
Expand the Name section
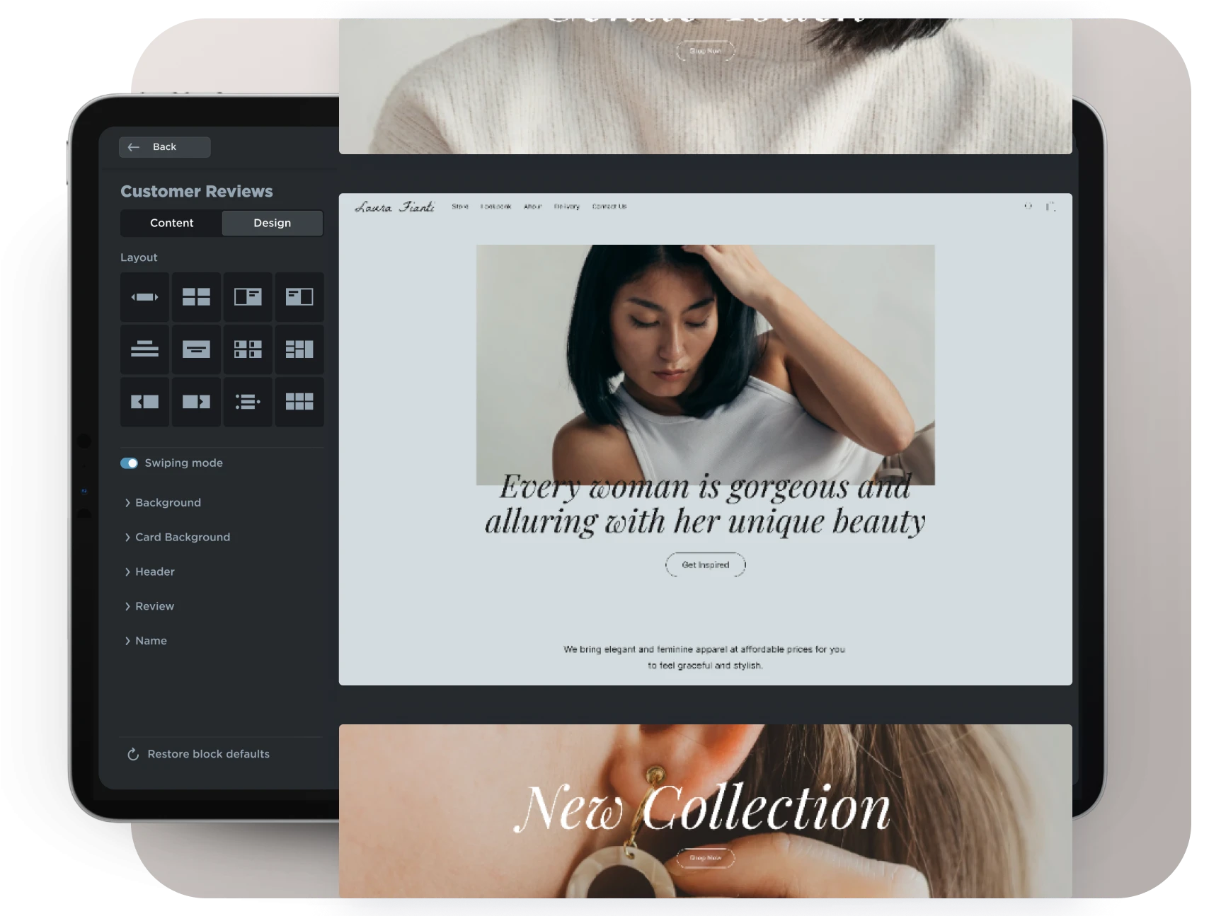click(x=151, y=641)
